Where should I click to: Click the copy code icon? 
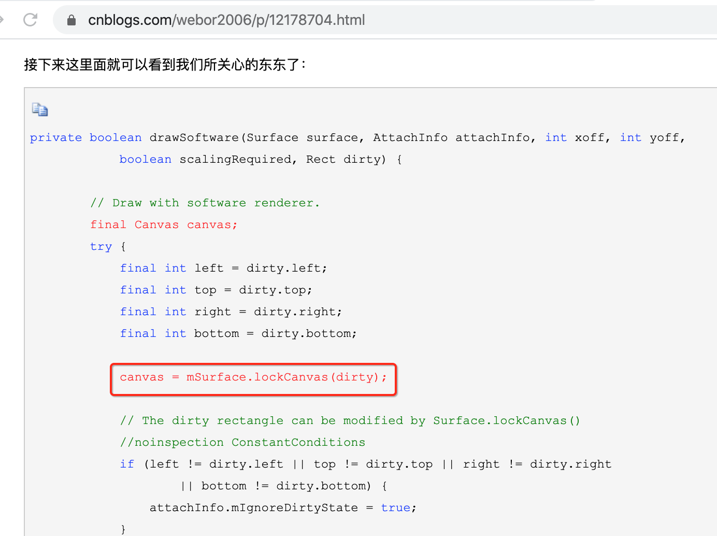pyautogui.click(x=39, y=109)
